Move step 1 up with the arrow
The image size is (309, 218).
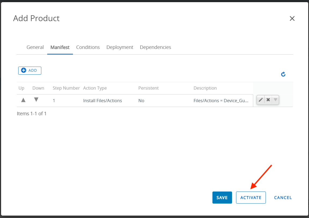[x=23, y=100]
